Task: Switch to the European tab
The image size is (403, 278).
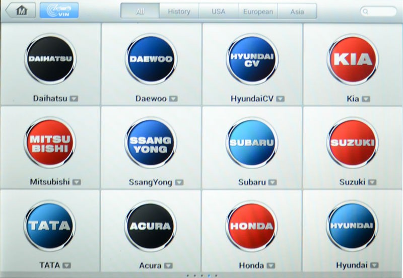Action: (x=258, y=11)
